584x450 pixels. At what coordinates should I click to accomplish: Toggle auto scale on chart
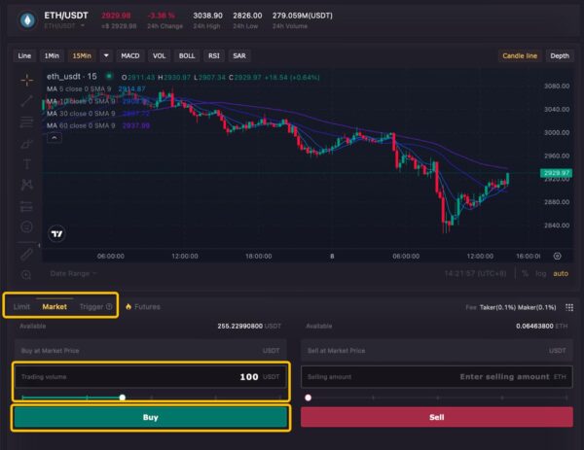(561, 273)
